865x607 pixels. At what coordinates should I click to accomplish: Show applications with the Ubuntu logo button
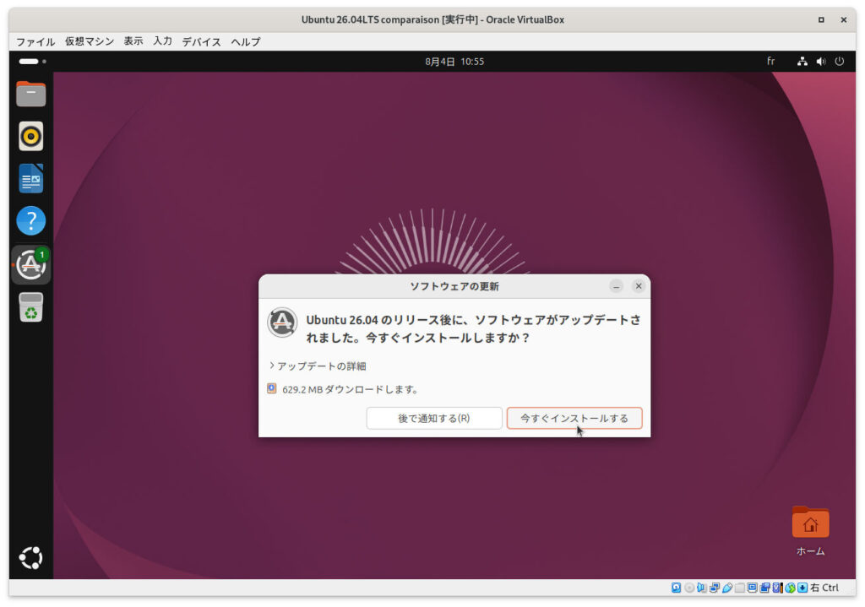[x=31, y=557]
